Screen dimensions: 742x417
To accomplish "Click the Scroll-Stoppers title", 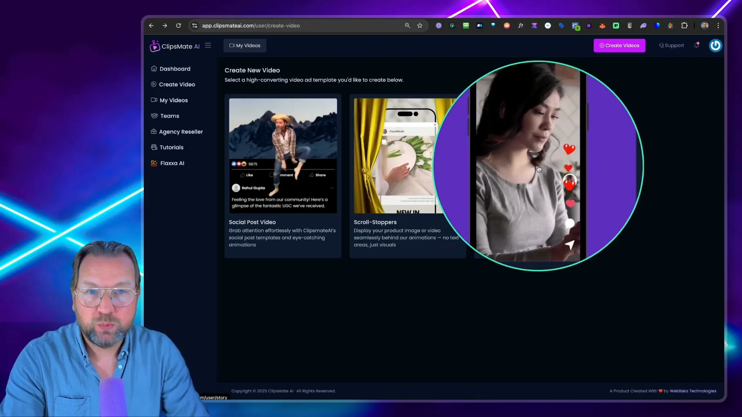I will point(375,222).
